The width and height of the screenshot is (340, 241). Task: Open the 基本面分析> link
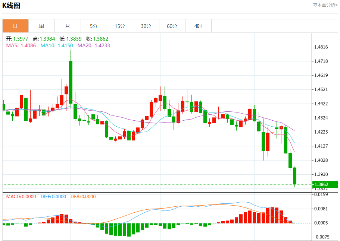325,5
